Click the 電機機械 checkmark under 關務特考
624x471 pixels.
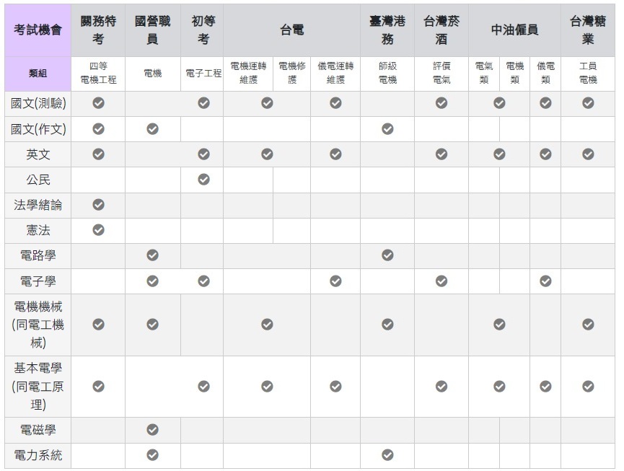(98, 325)
